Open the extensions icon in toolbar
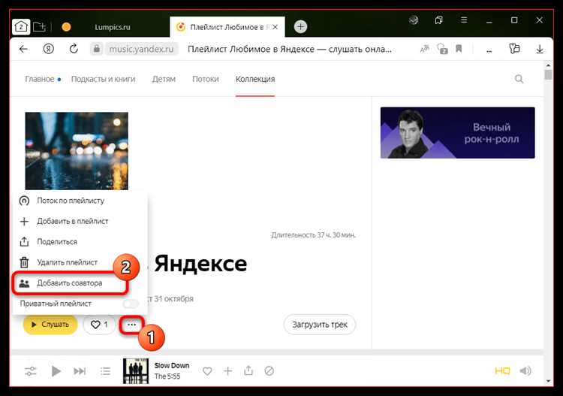 [514, 49]
